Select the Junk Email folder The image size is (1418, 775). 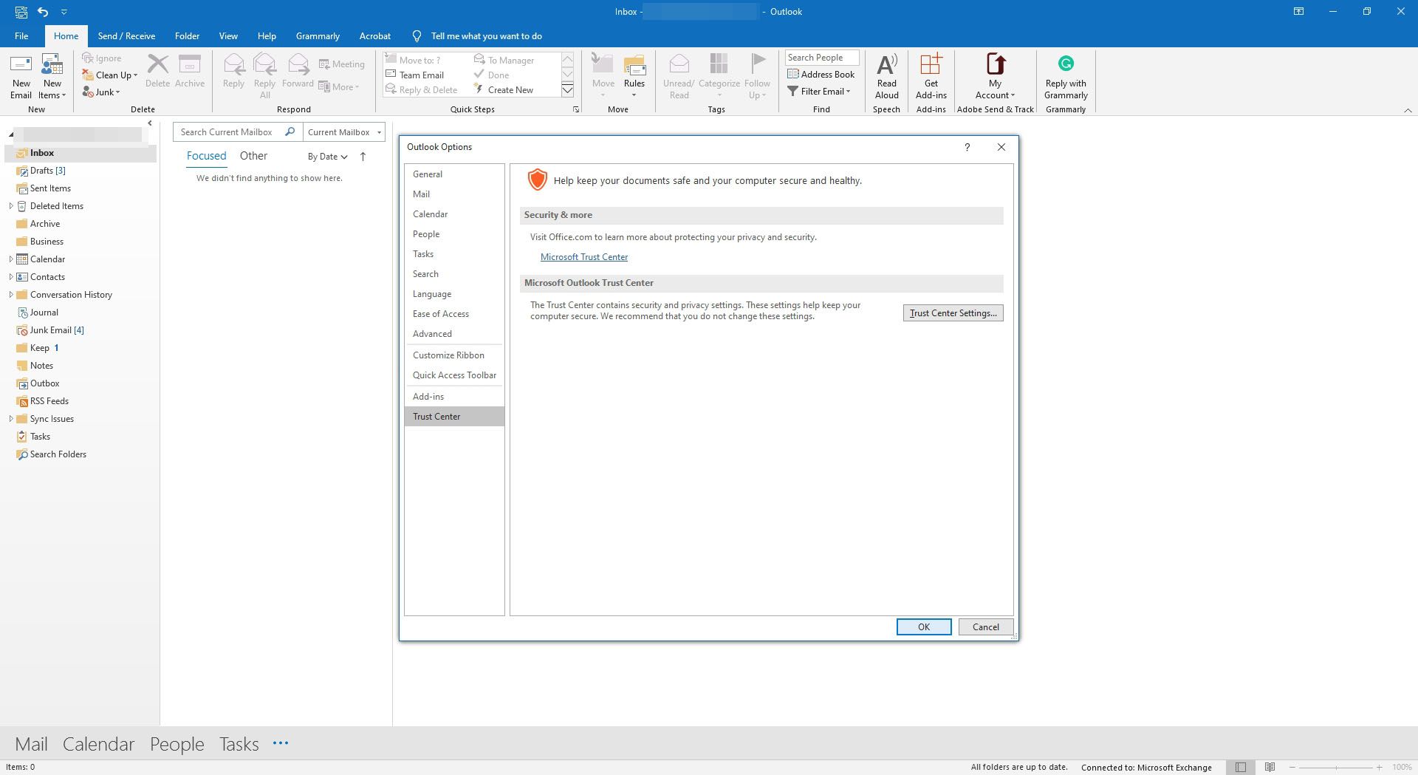(x=81, y=330)
